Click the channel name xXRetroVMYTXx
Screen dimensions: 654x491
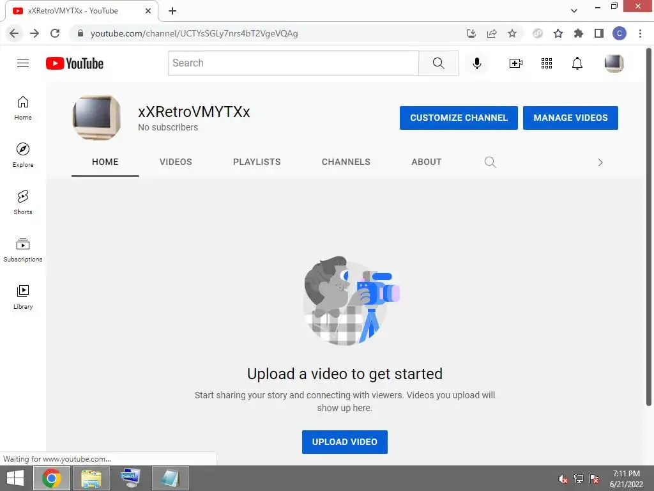click(194, 112)
